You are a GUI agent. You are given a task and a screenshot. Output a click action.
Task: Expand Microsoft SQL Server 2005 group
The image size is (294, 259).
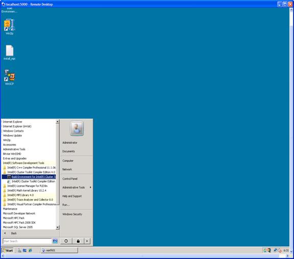pyautogui.click(x=18, y=227)
